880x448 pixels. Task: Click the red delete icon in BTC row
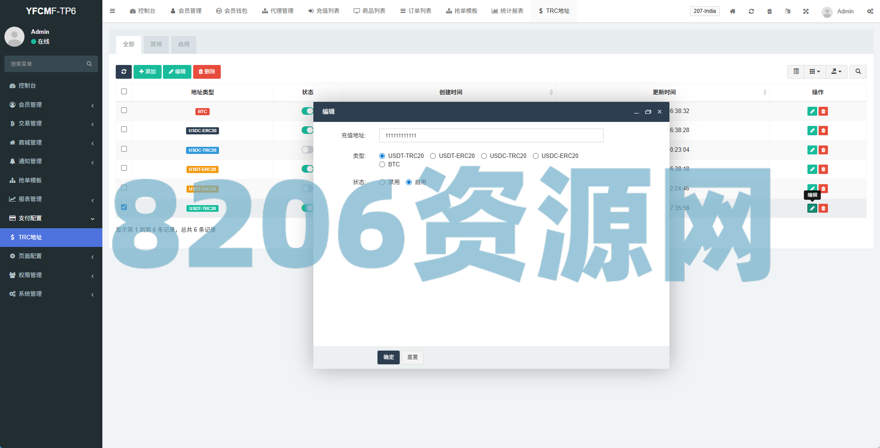pyautogui.click(x=823, y=111)
